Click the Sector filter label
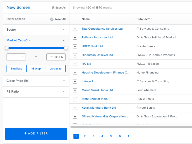The image size is (192, 144). (11, 30)
